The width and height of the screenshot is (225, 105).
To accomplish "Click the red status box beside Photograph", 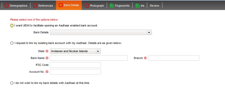I will tap(87, 6).
